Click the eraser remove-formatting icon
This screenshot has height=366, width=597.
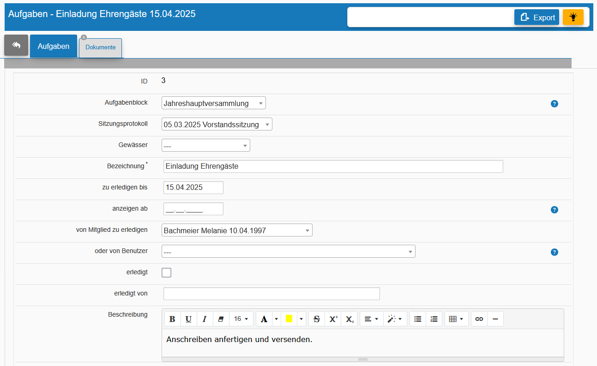(221, 319)
